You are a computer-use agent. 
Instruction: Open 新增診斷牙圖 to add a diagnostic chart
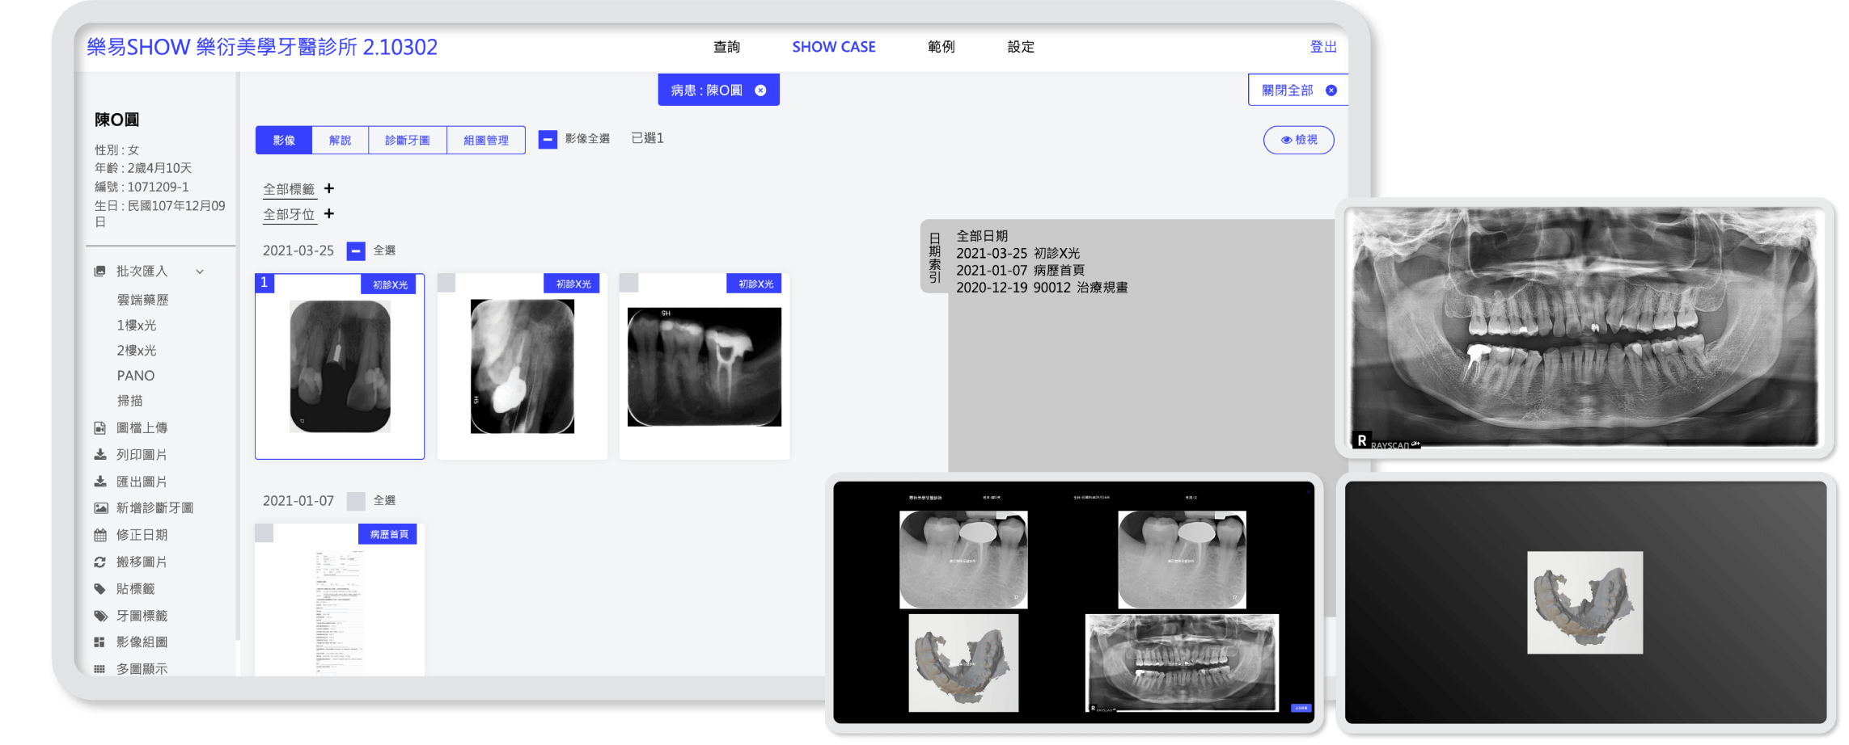pos(150,507)
